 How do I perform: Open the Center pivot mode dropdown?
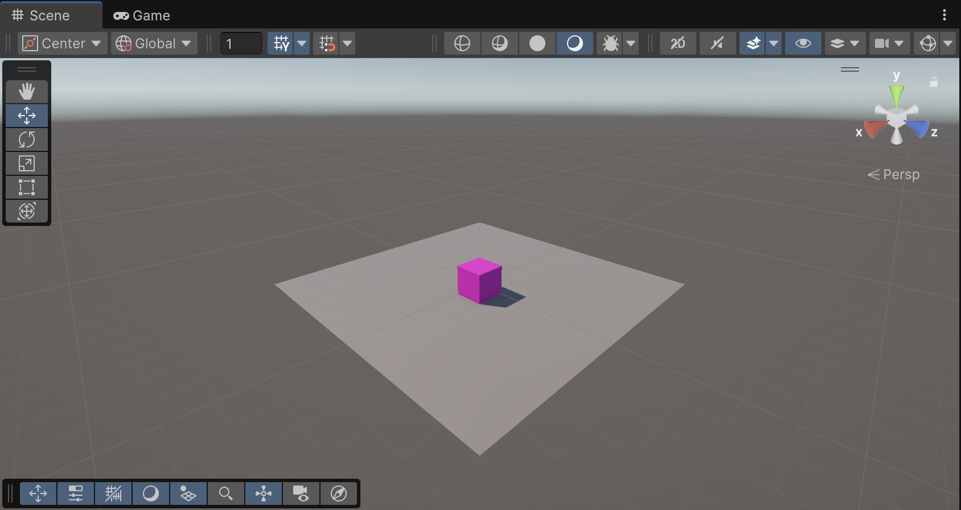(63, 43)
